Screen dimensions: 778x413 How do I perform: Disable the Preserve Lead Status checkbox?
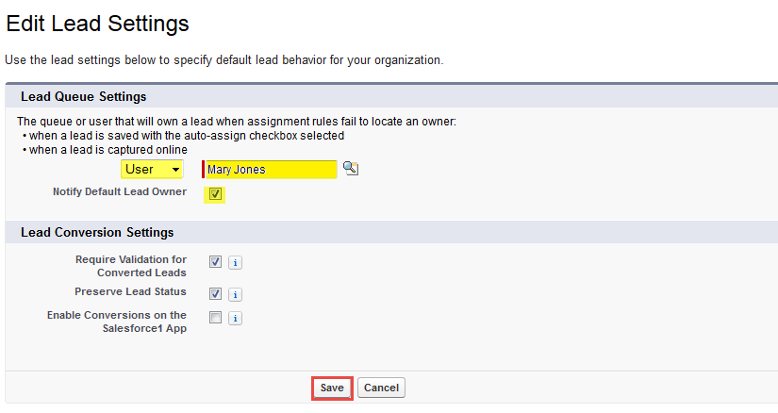point(216,293)
